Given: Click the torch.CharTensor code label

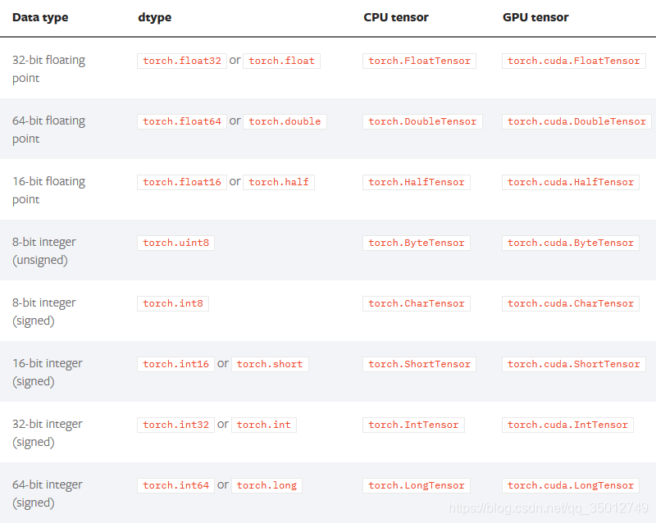Looking at the screenshot, I should click(417, 304).
